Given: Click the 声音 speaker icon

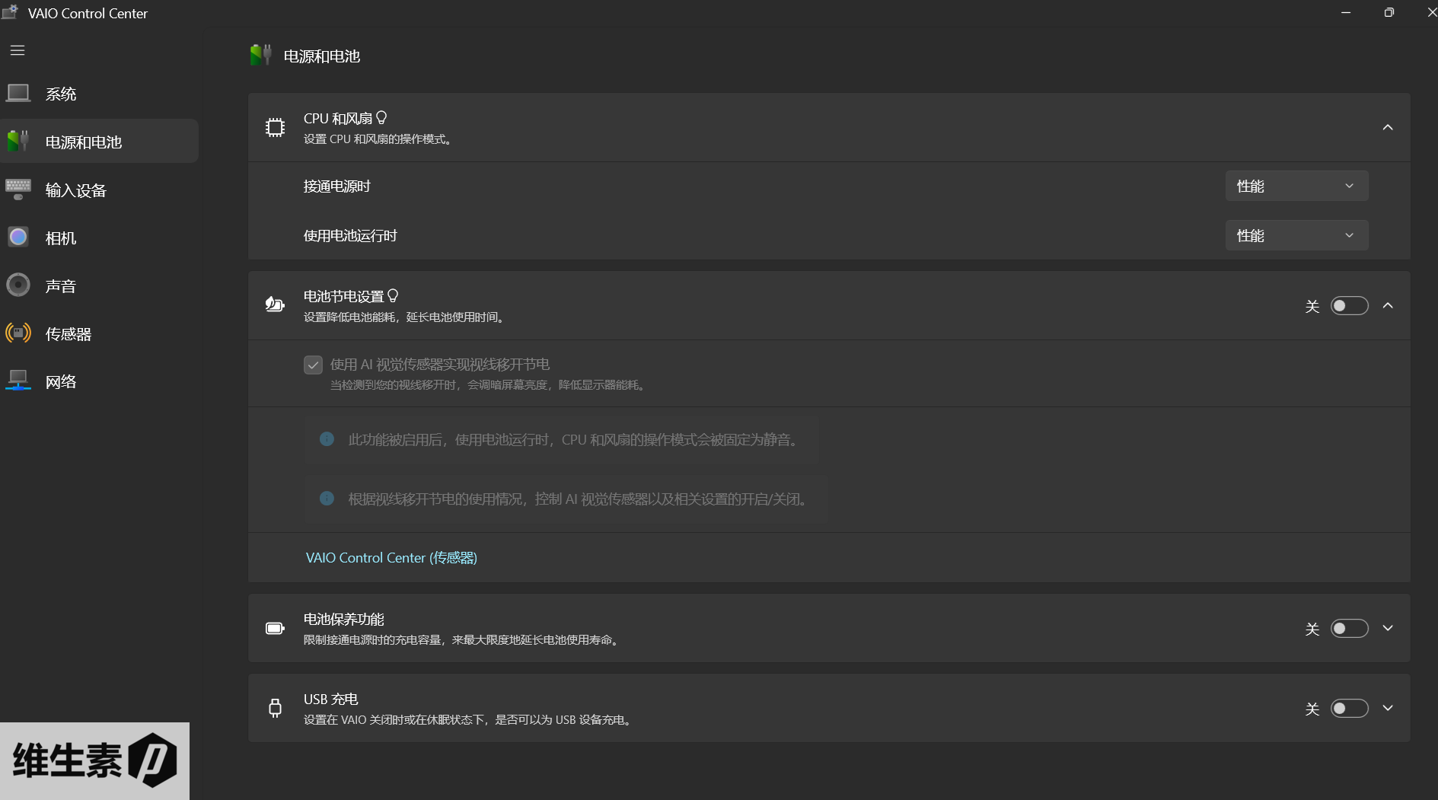Looking at the screenshot, I should [x=18, y=285].
